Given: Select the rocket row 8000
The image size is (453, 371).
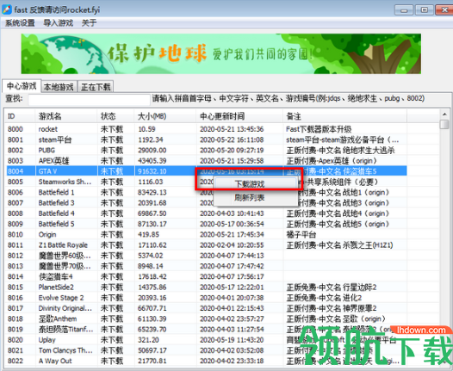Looking at the screenshot, I should (x=207, y=129).
